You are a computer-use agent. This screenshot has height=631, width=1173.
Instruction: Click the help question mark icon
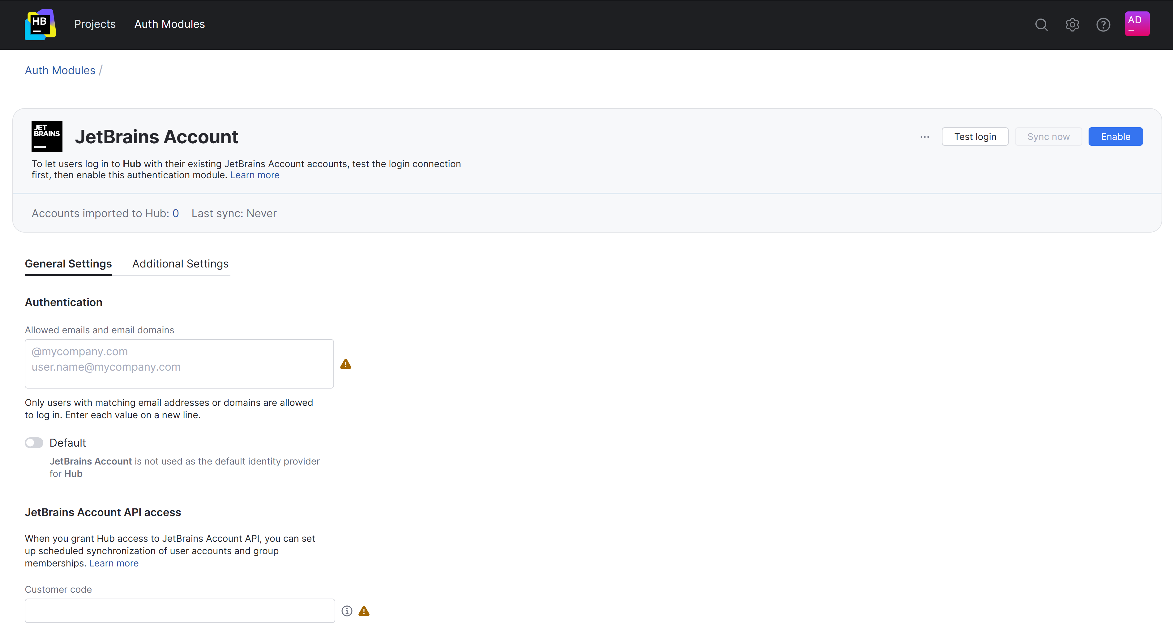(x=1103, y=25)
